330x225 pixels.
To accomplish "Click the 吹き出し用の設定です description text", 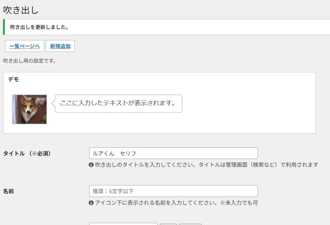I will (29, 61).
